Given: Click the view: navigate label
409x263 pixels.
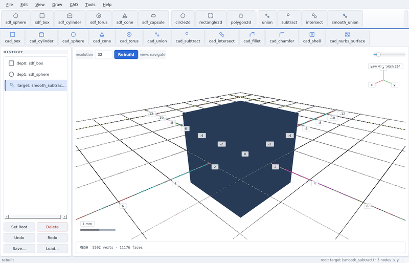Looking at the screenshot, I should click(152, 55).
